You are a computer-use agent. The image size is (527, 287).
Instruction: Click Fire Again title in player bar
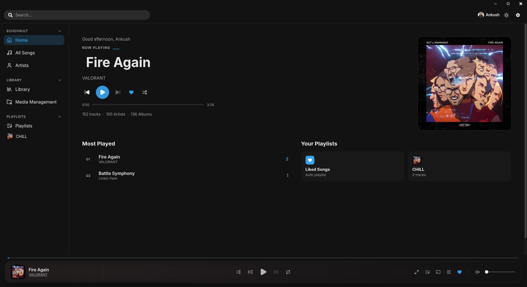point(39,270)
